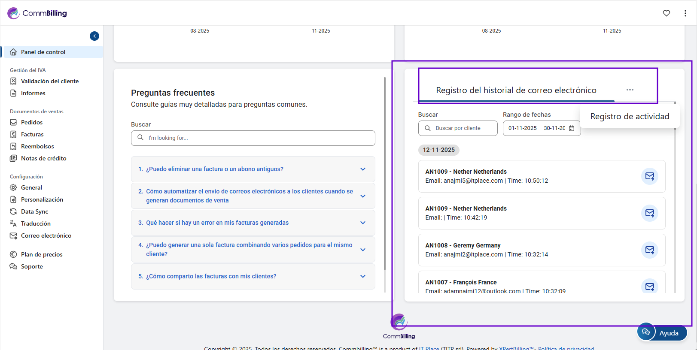
Task: Open the Data Sync settings
Action: (34, 211)
